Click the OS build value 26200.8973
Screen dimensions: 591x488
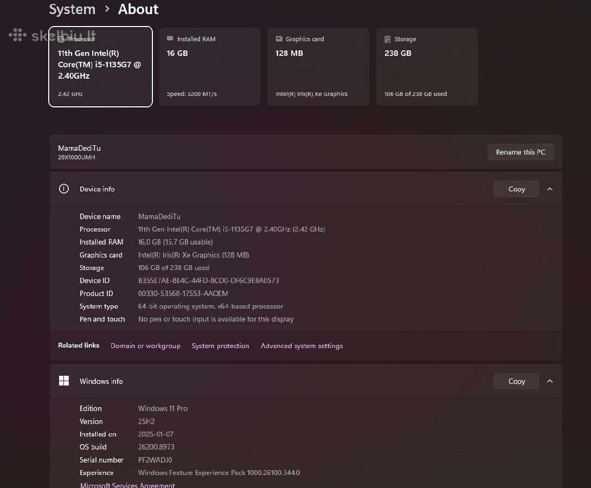pyautogui.click(x=156, y=447)
